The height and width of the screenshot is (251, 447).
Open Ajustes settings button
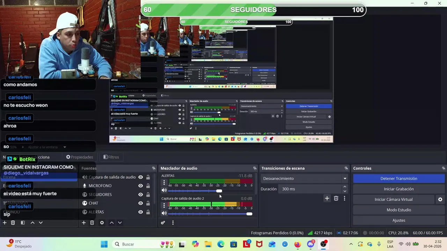399,220
